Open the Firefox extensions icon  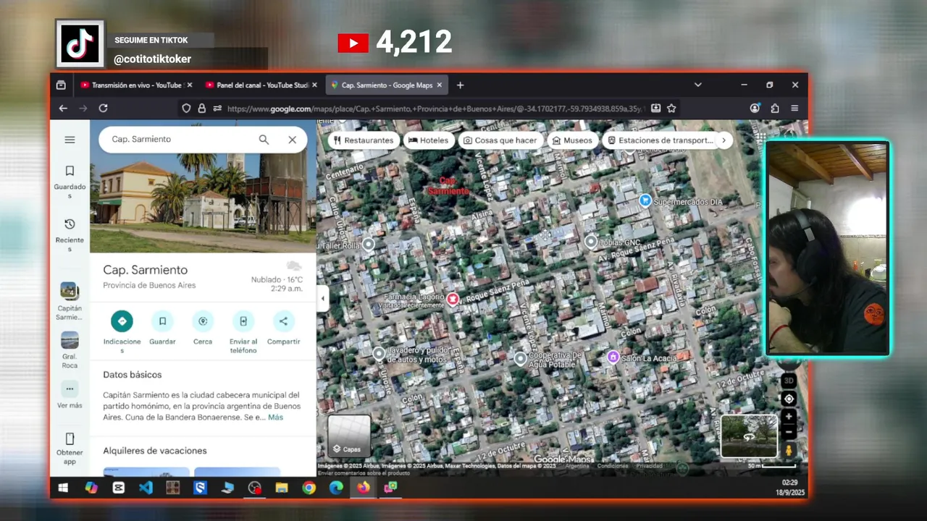click(x=775, y=109)
